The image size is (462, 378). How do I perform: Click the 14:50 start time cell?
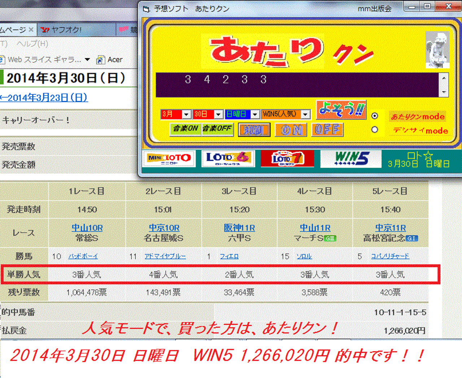pos(87,210)
